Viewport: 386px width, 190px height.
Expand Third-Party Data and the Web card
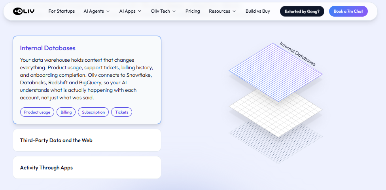click(x=87, y=140)
